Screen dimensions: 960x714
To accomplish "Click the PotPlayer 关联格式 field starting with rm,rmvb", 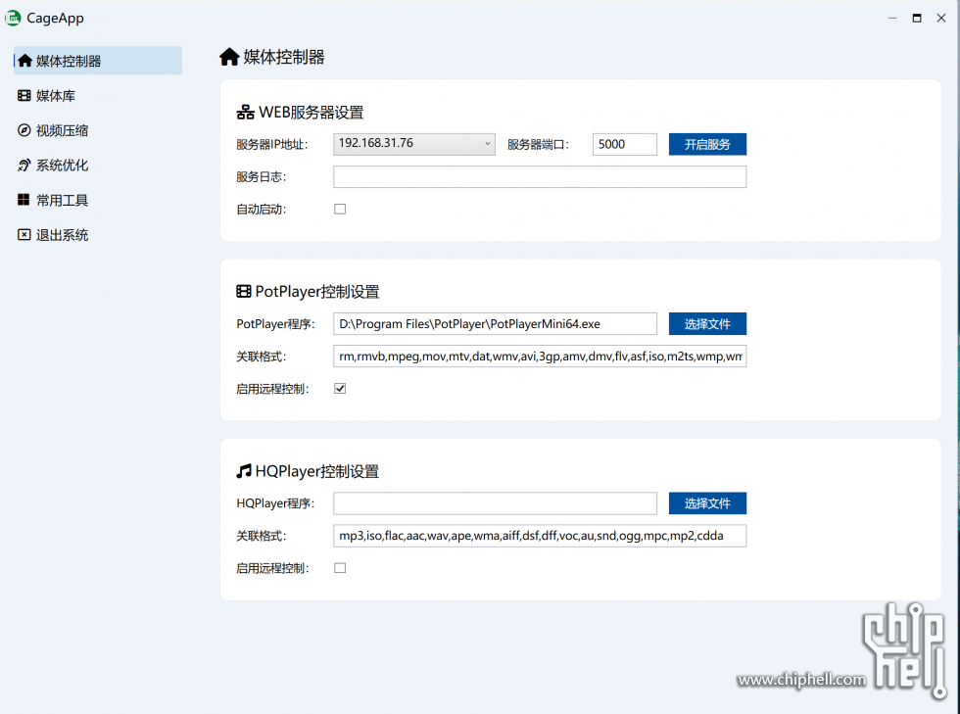I will 540,357.
